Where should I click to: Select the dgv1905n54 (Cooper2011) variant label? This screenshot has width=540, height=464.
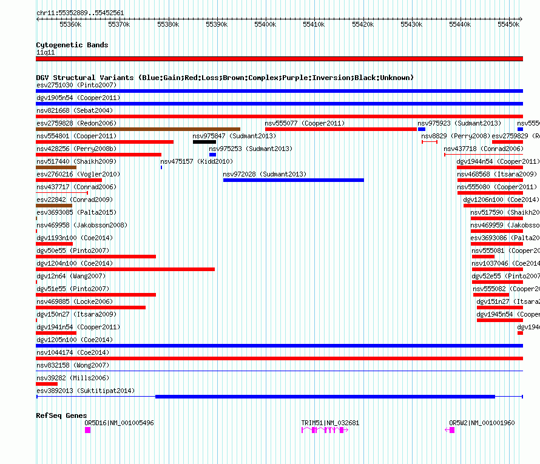78,98
